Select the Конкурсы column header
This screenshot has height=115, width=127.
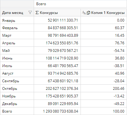coord(57,12)
